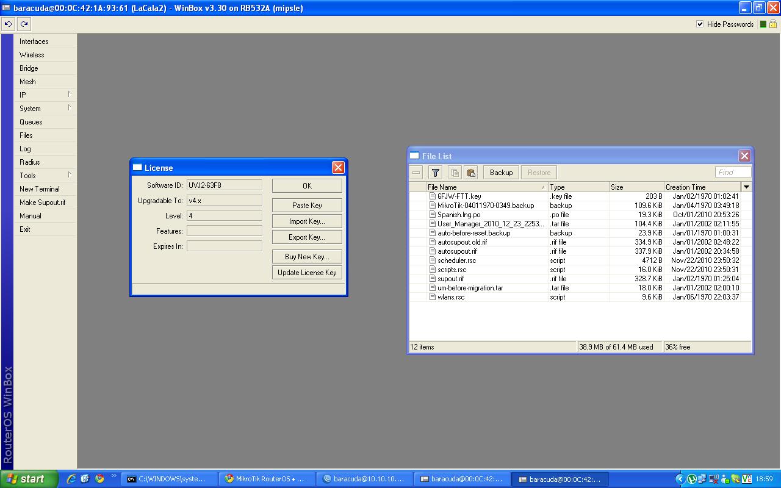Open the filter funnel in File List
Screen dimensions: 781x488
point(435,173)
